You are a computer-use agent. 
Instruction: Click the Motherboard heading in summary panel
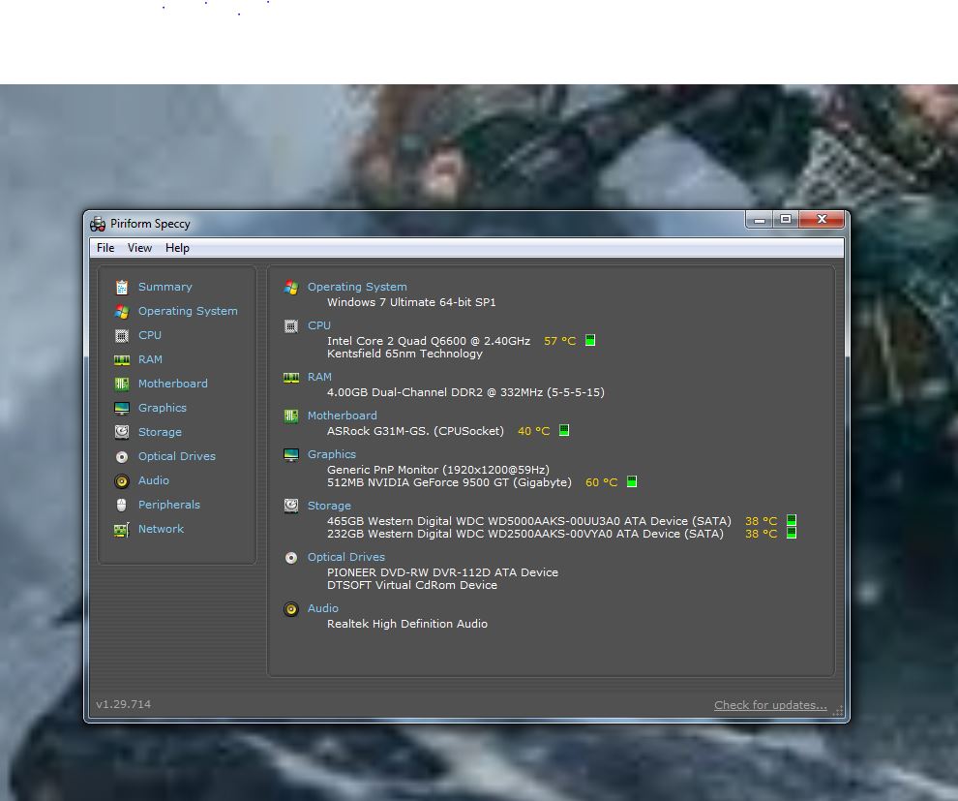[343, 416]
